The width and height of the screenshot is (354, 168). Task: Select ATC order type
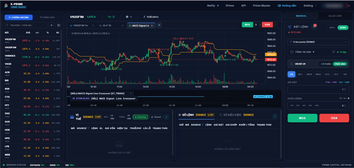[336, 74]
